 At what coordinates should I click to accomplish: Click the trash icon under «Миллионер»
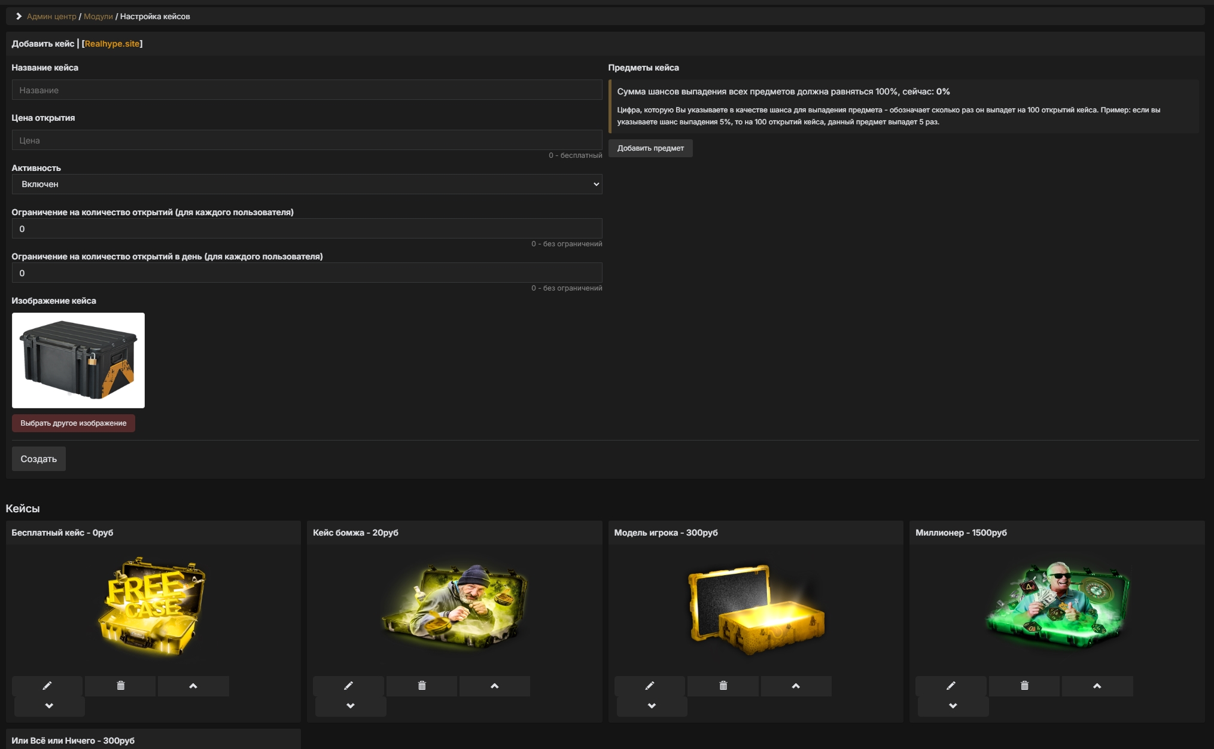click(1024, 686)
